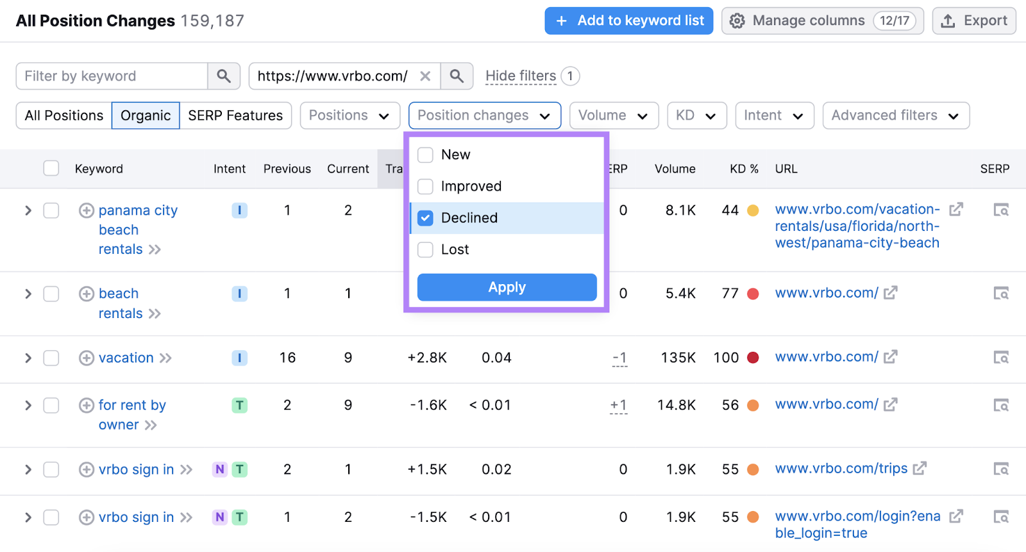Open external link icon next to www.vrbo.com/trips

(920, 469)
